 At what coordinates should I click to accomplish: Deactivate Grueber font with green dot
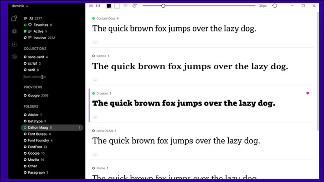[x=93, y=93]
